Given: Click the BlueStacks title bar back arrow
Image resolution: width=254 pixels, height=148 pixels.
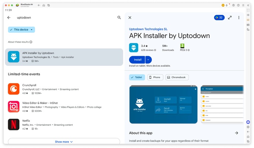Looking at the screenshot, I should (x=39, y=5).
